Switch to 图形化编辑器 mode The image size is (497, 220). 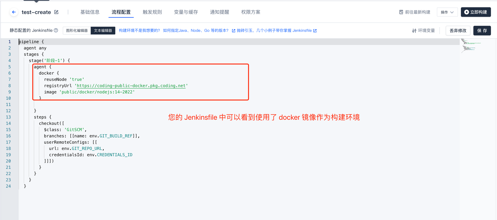pos(77,31)
